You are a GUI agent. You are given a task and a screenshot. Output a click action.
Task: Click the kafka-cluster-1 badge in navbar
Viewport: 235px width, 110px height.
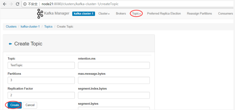pos(84,14)
